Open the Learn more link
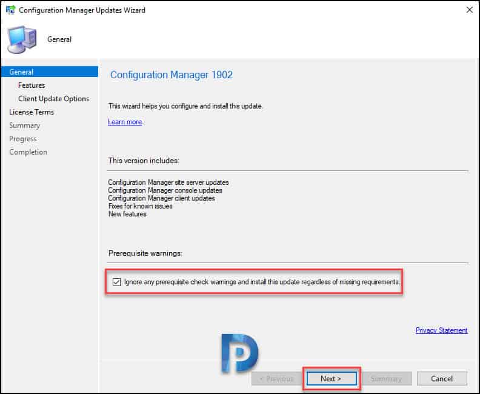This screenshot has width=480, height=394. coord(125,122)
